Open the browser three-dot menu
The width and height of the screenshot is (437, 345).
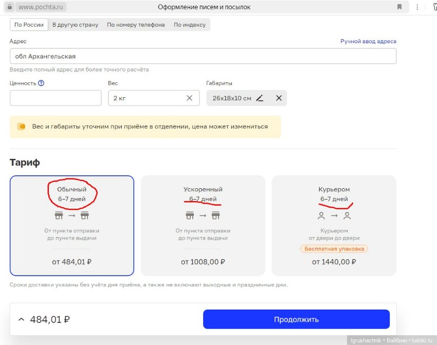418,7
